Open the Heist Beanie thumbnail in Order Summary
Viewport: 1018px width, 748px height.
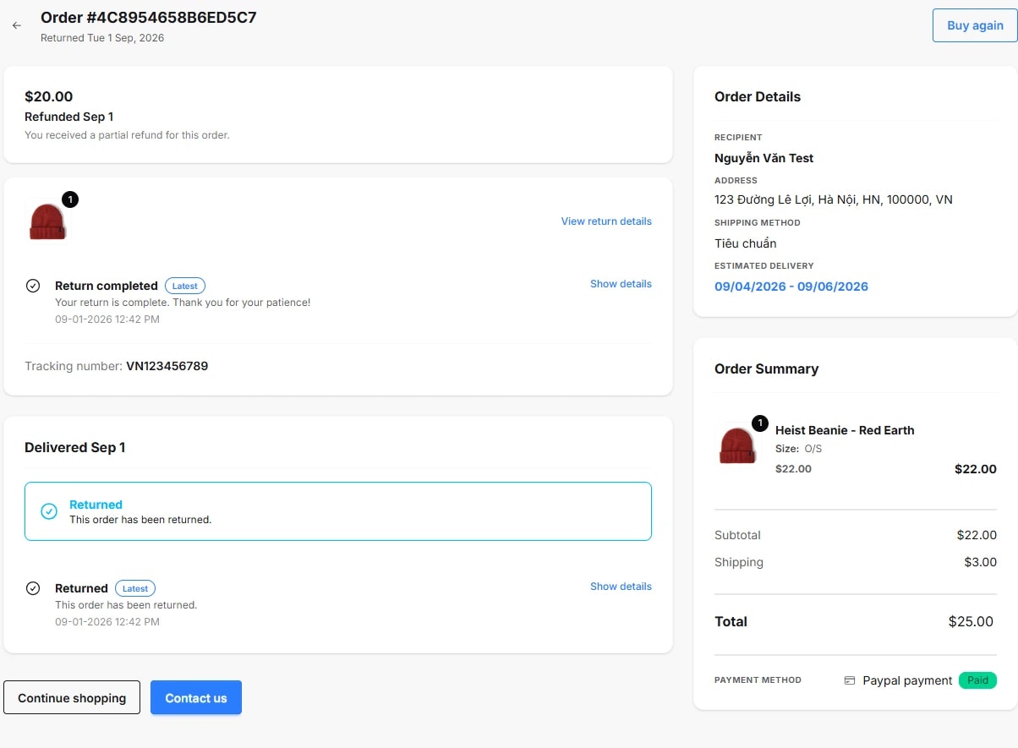(x=737, y=445)
